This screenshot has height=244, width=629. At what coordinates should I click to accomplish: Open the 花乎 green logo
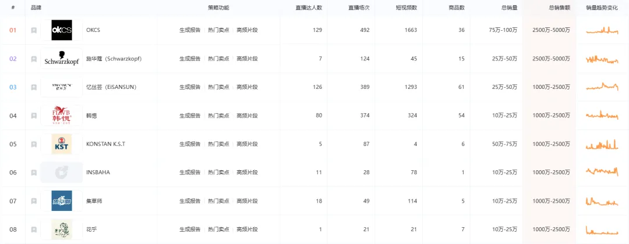pyautogui.click(x=62, y=229)
